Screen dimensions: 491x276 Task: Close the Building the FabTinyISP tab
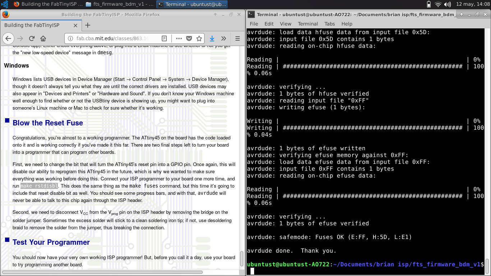(75, 26)
